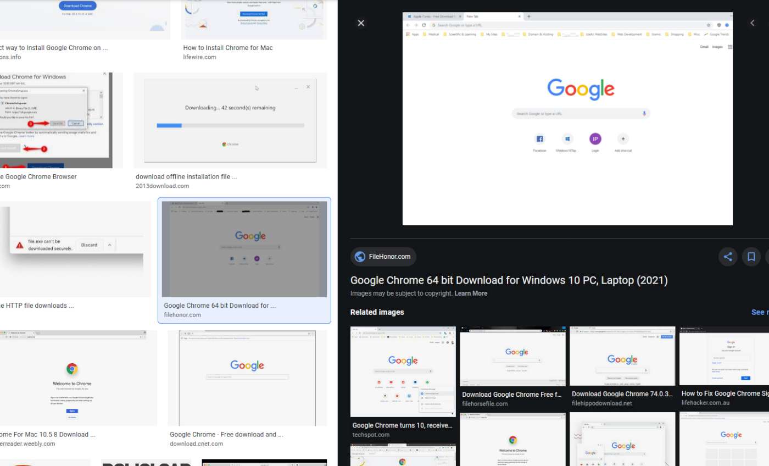Open the large Google Chrome preview image
This screenshot has height=466, width=769.
tap(567, 119)
